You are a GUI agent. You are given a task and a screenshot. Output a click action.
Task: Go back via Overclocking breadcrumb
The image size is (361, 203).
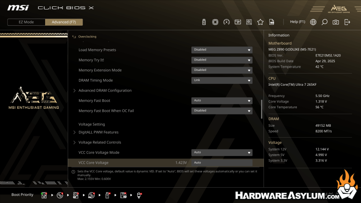[87, 37]
